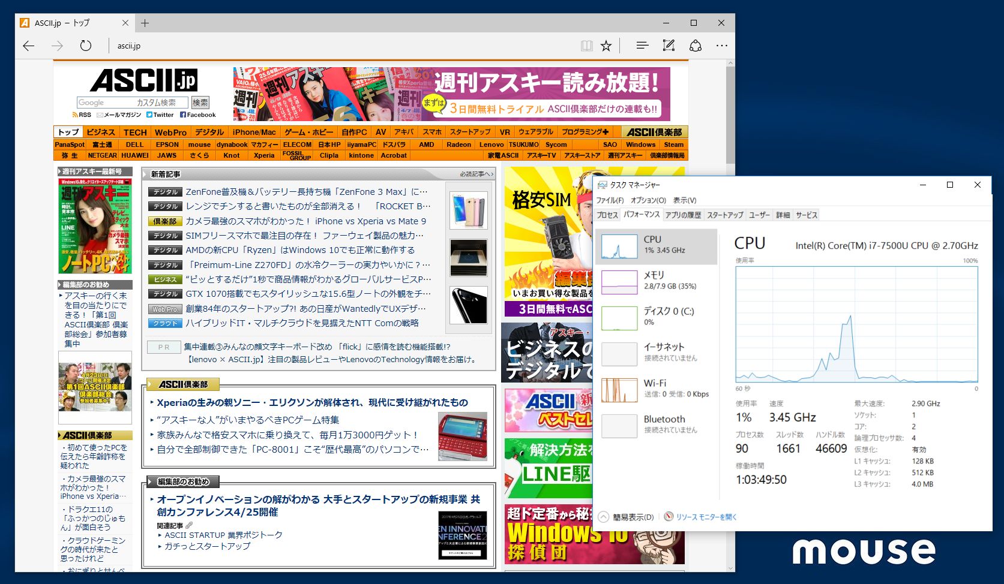Viewport: 1004px width, 584px height.
Task: Open リソース モニターを開く link
Action: pyautogui.click(x=700, y=517)
